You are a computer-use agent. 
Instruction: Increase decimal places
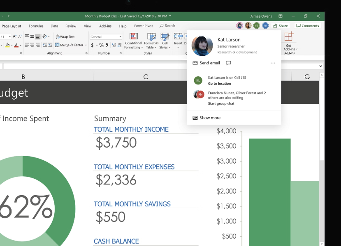coord(114,45)
